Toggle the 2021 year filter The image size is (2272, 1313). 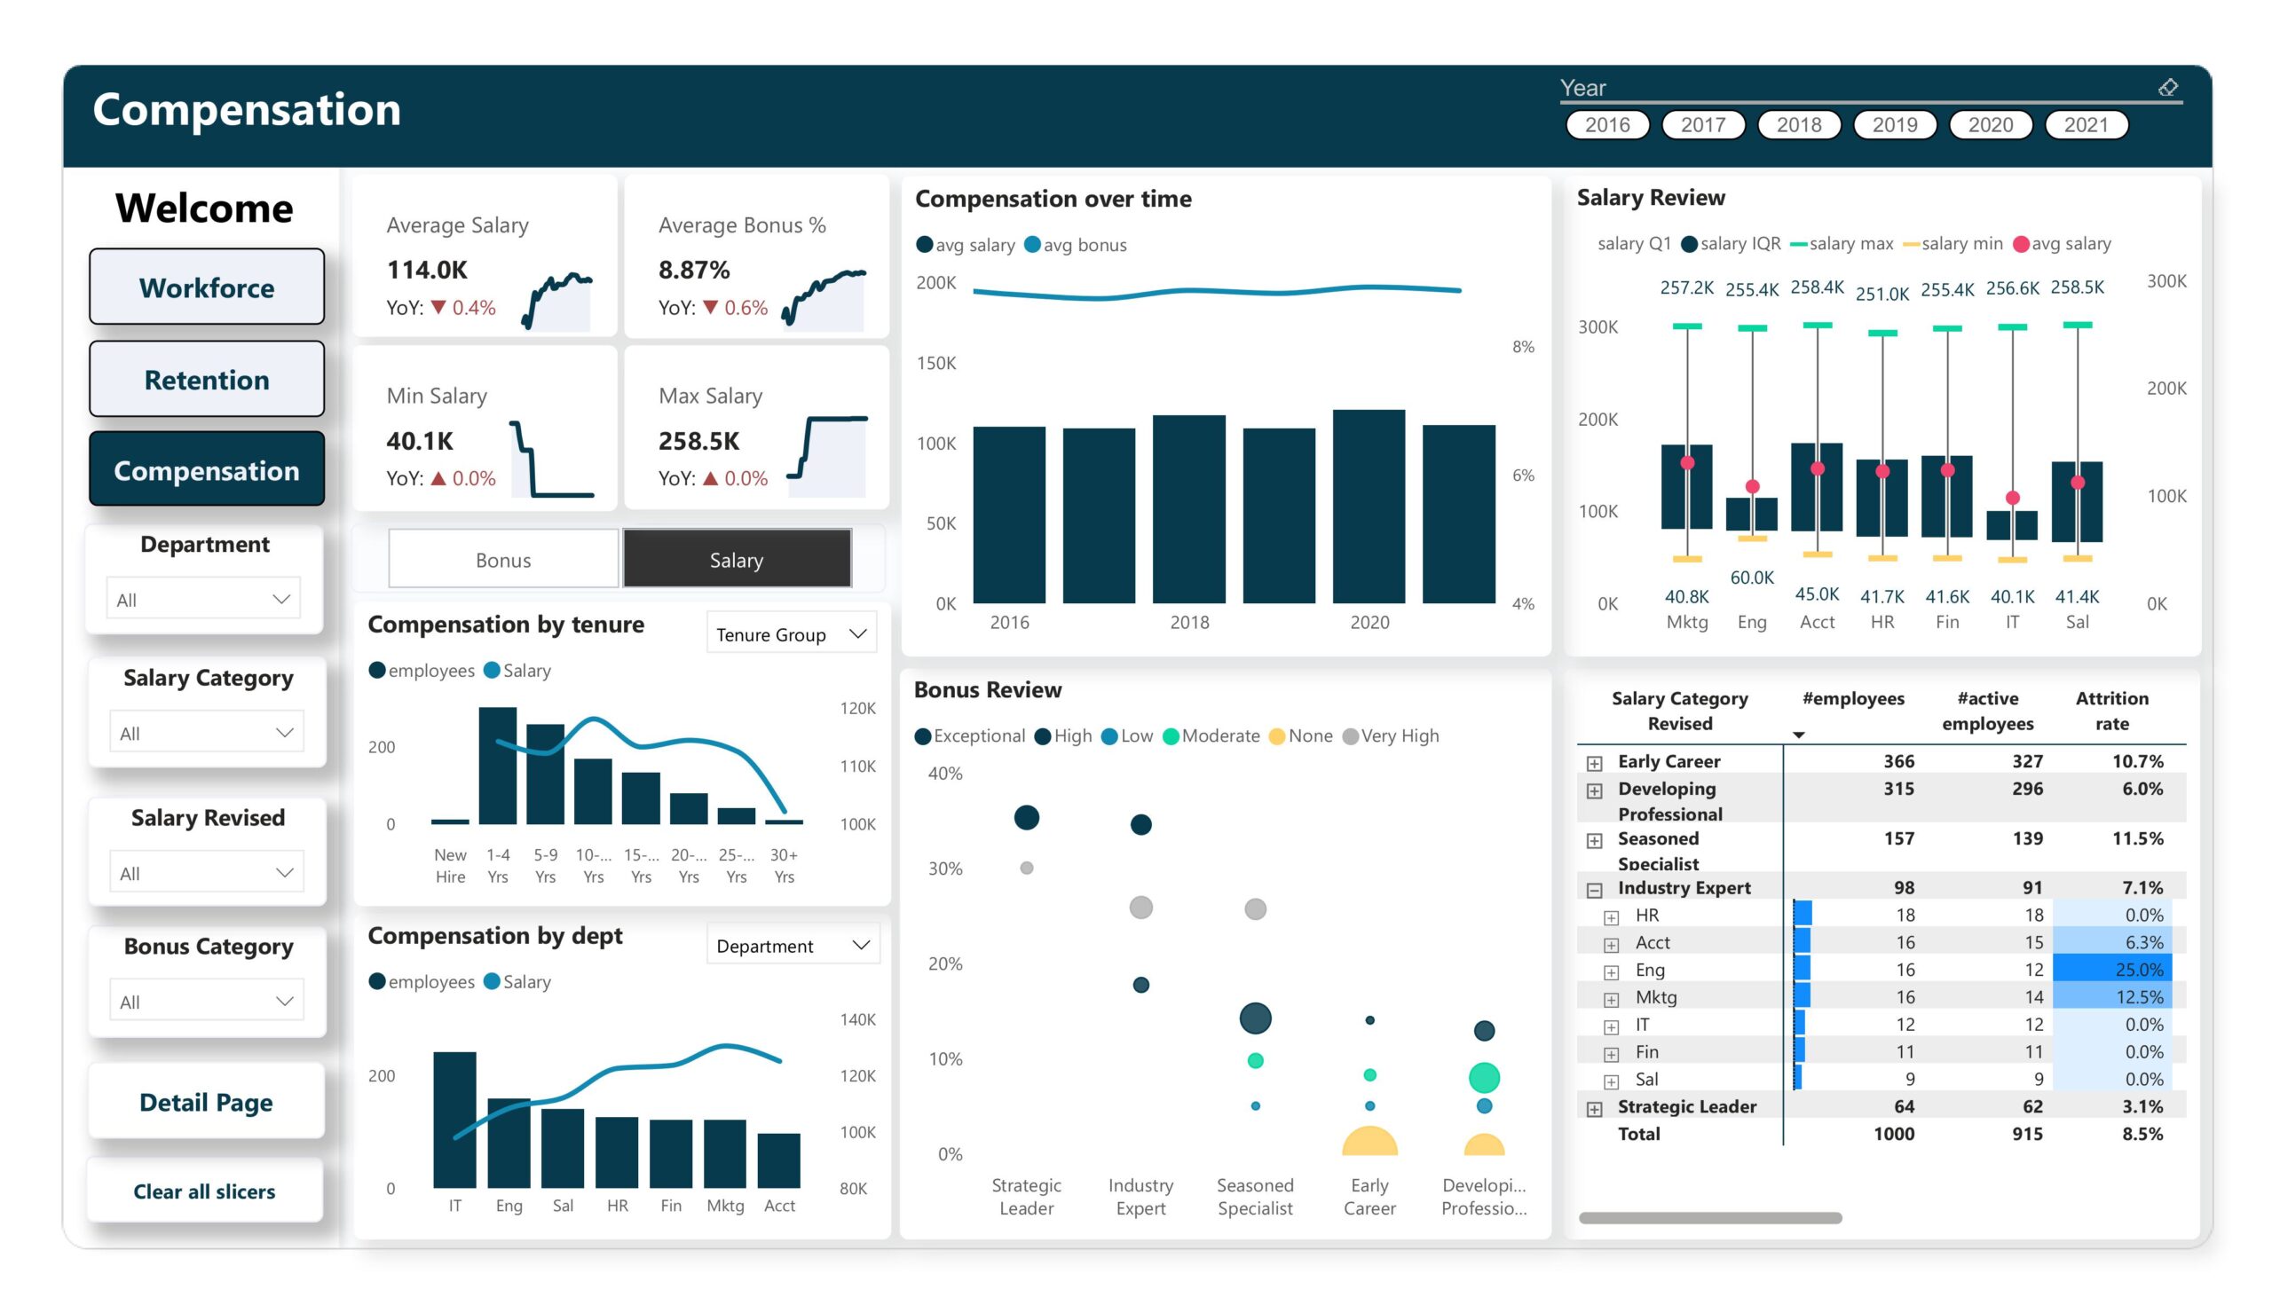2086,124
